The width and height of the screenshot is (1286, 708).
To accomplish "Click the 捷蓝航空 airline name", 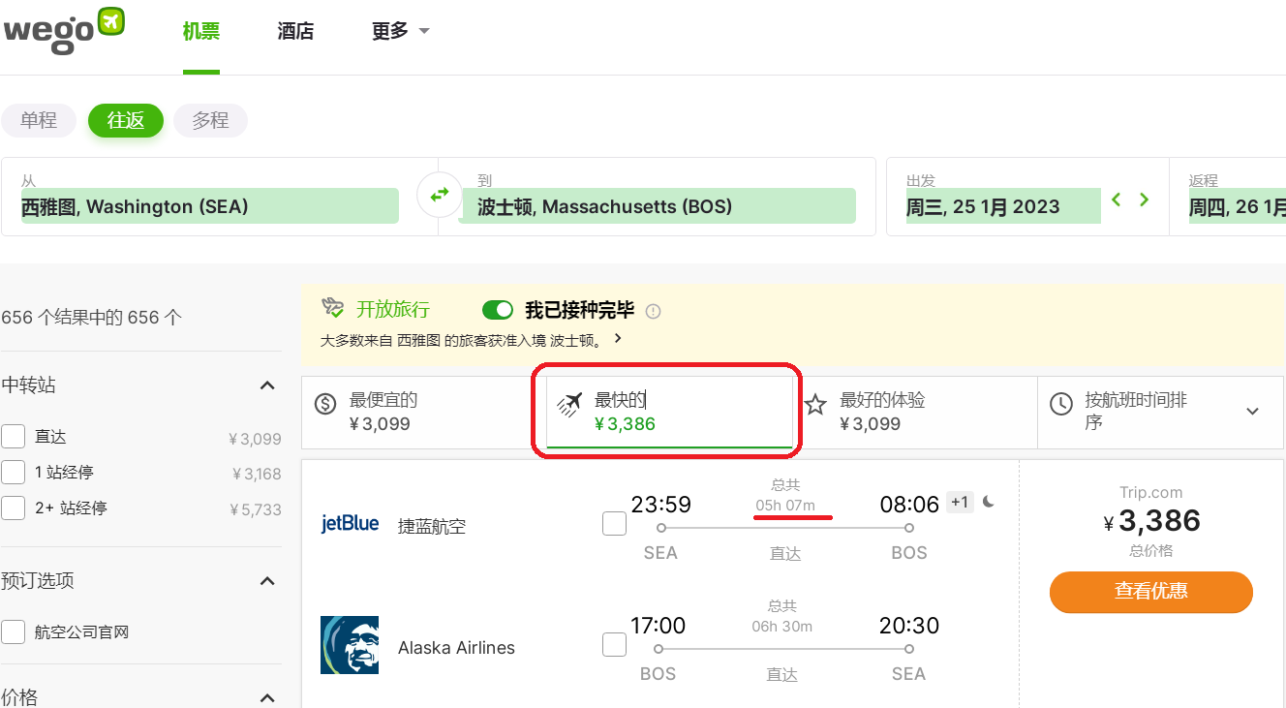I will click(432, 527).
